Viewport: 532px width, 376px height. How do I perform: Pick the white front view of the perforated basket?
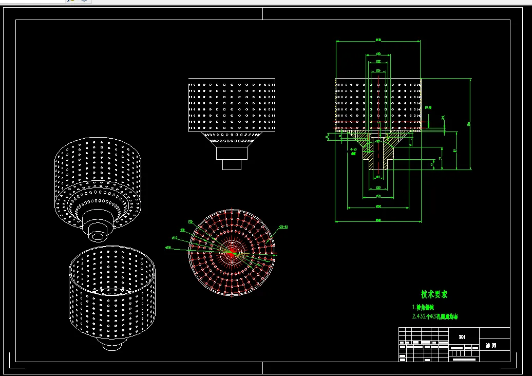tap(232, 124)
